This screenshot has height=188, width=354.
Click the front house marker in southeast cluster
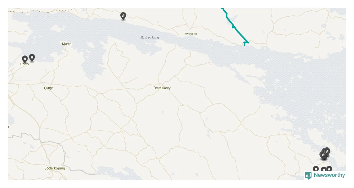pos(323,155)
